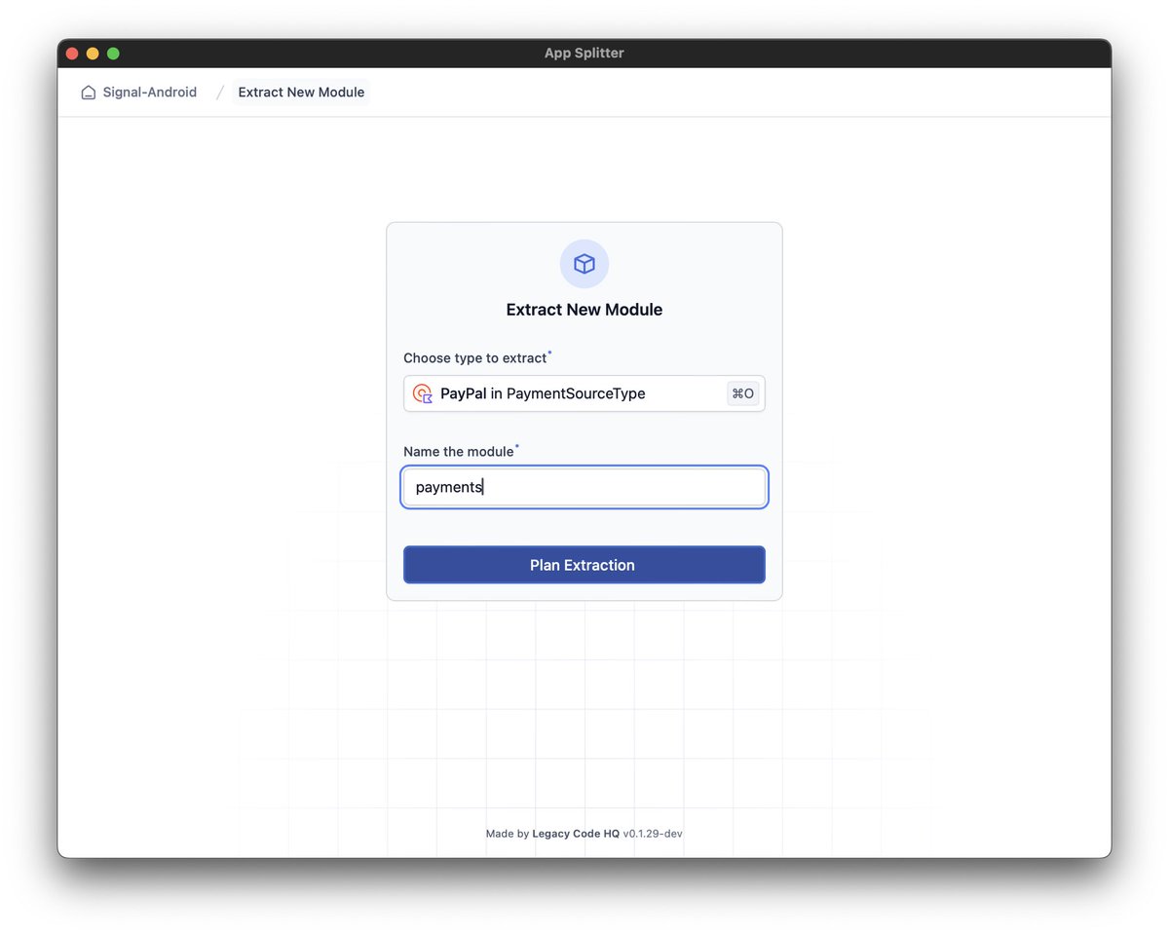1169x934 pixels.
Task: Click the Name the module label
Action: tap(459, 452)
